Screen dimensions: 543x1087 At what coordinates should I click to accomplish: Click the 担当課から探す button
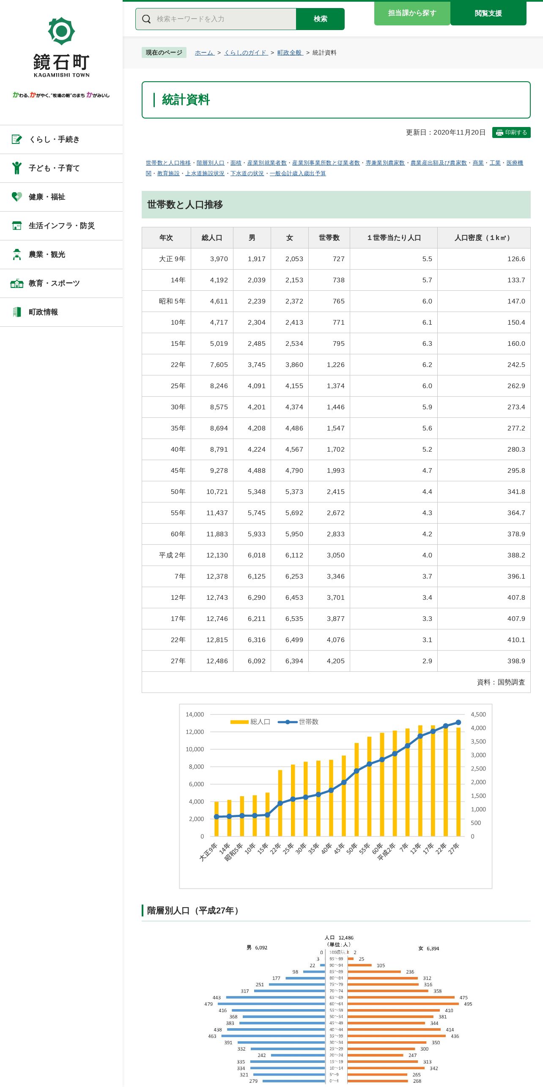(x=412, y=13)
